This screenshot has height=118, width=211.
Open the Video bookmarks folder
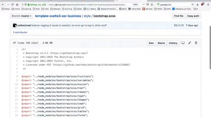(45, 9)
